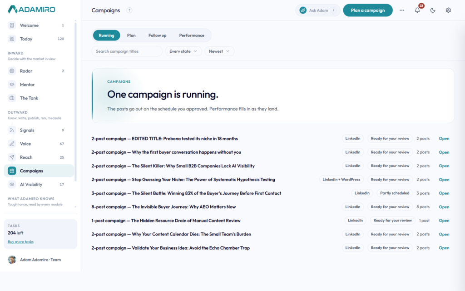Open the Today dashboard icon
This screenshot has height=291, width=465.
(x=12, y=39)
